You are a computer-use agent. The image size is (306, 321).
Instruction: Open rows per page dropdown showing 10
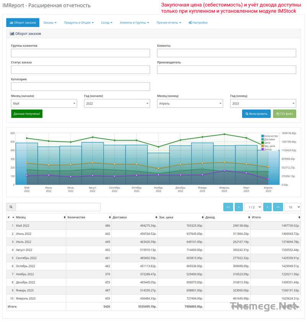293,207
